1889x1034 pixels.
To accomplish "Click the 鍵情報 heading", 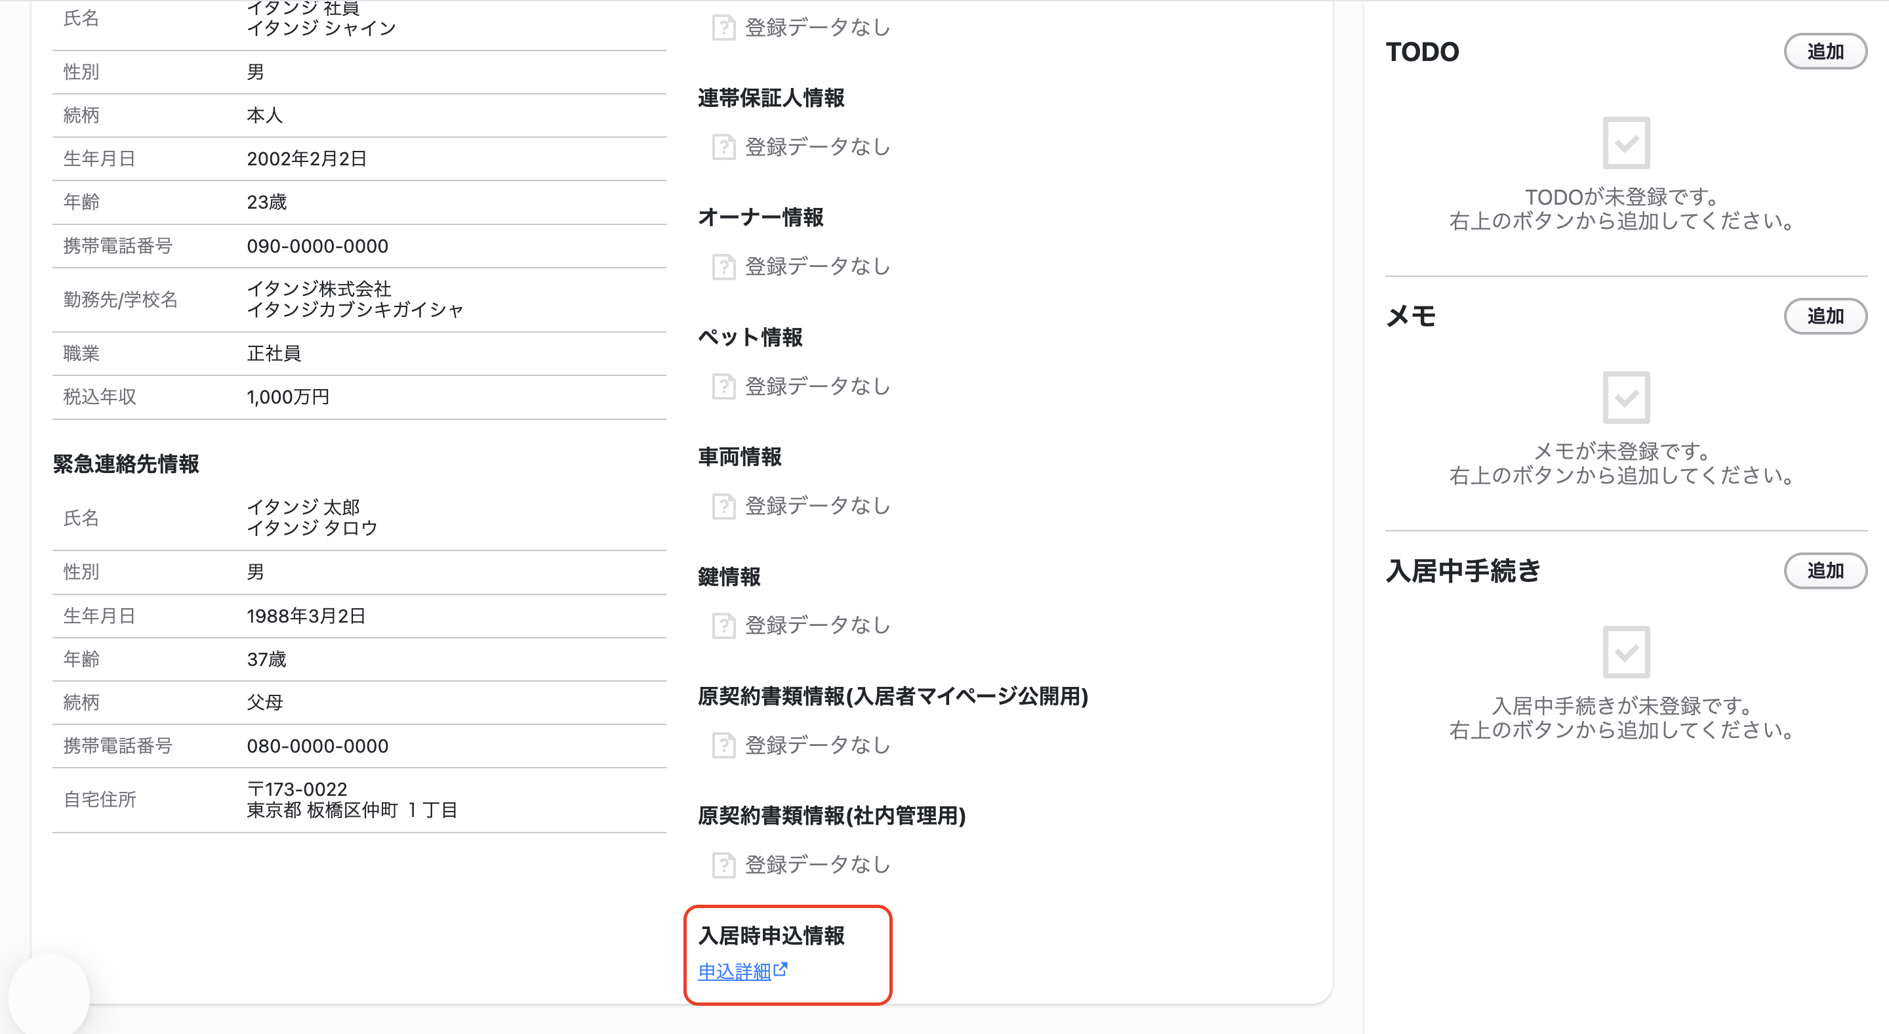I will point(729,577).
